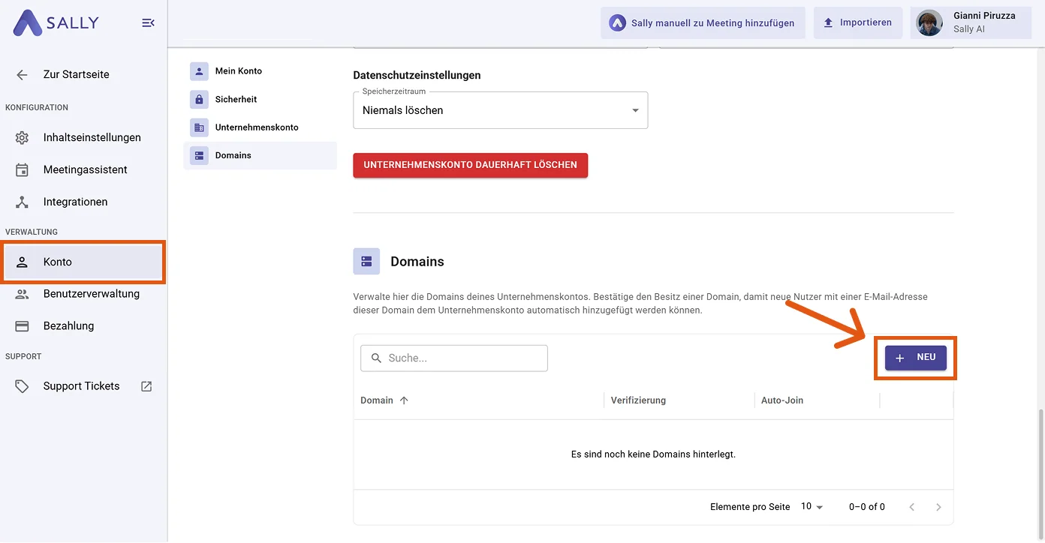
Task: Click the Sally logo
Action: (56, 22)
